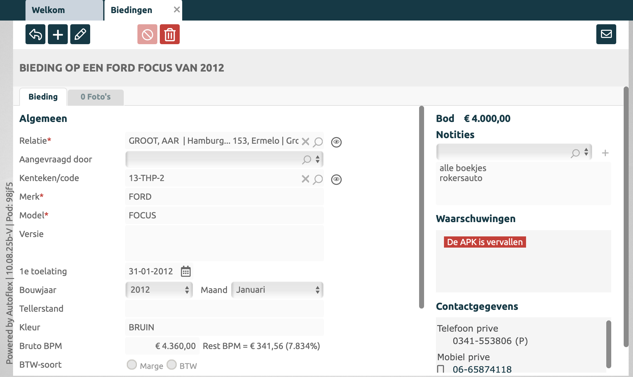The image size is (633, 377).
Task: Clear the Relatie field with X
Action: [x=305, y=142]
